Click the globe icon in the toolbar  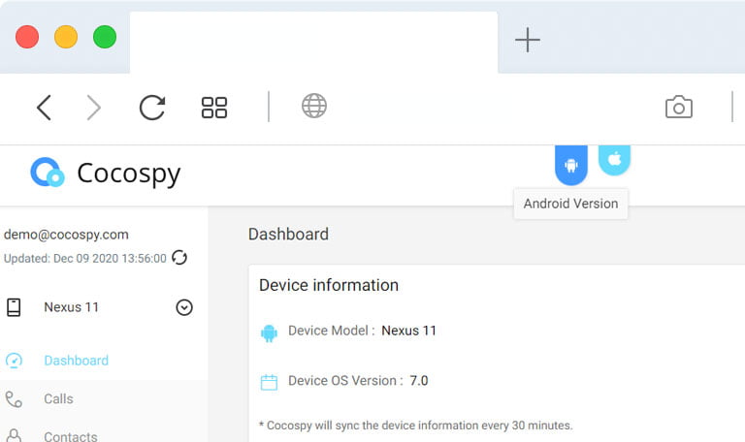tap(314, 106)
